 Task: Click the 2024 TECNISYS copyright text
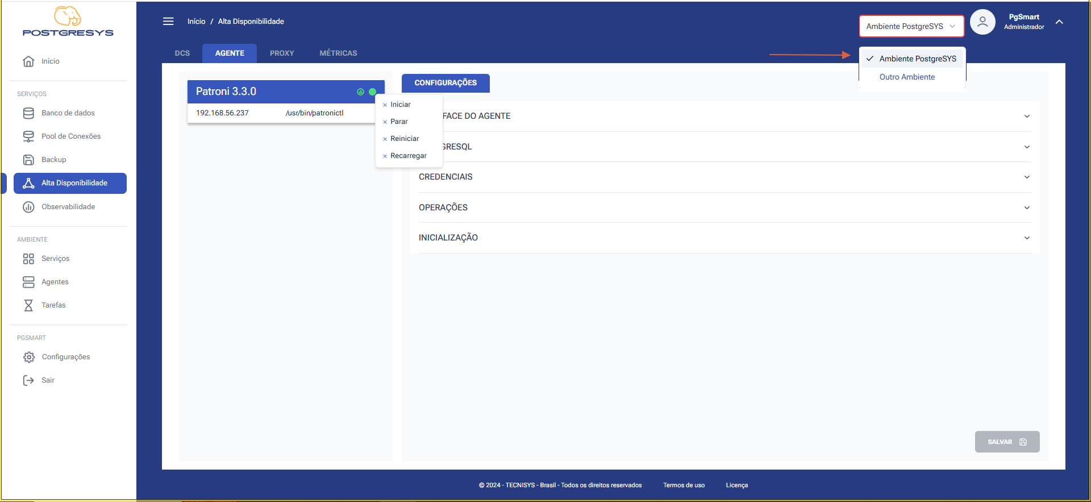[x=560, y=486]
